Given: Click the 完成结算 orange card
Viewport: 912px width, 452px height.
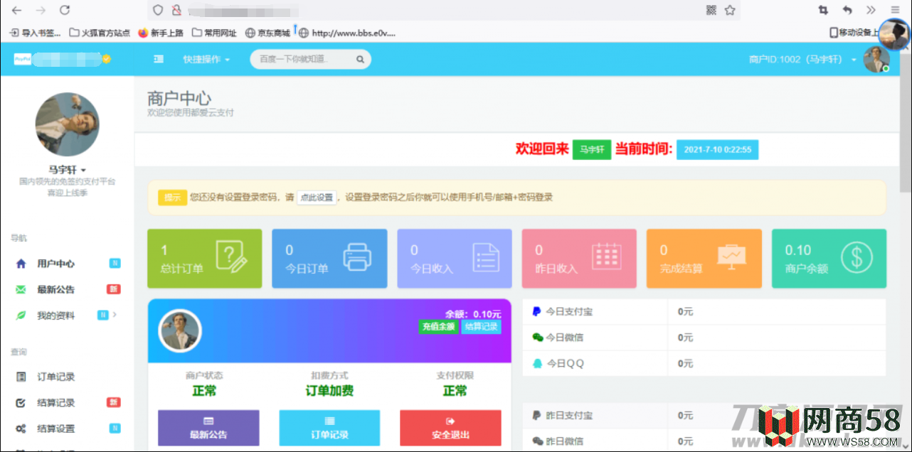Looking at the screenshot, I should [x=704, y=259].
